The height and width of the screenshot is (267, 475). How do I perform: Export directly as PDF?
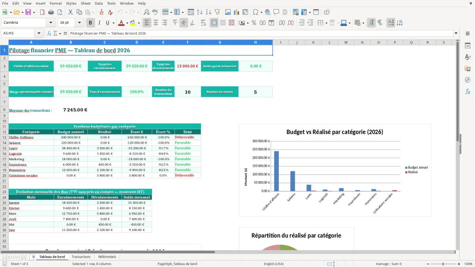pos(42,12)
